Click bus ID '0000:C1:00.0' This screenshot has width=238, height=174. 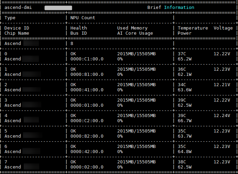87,59
